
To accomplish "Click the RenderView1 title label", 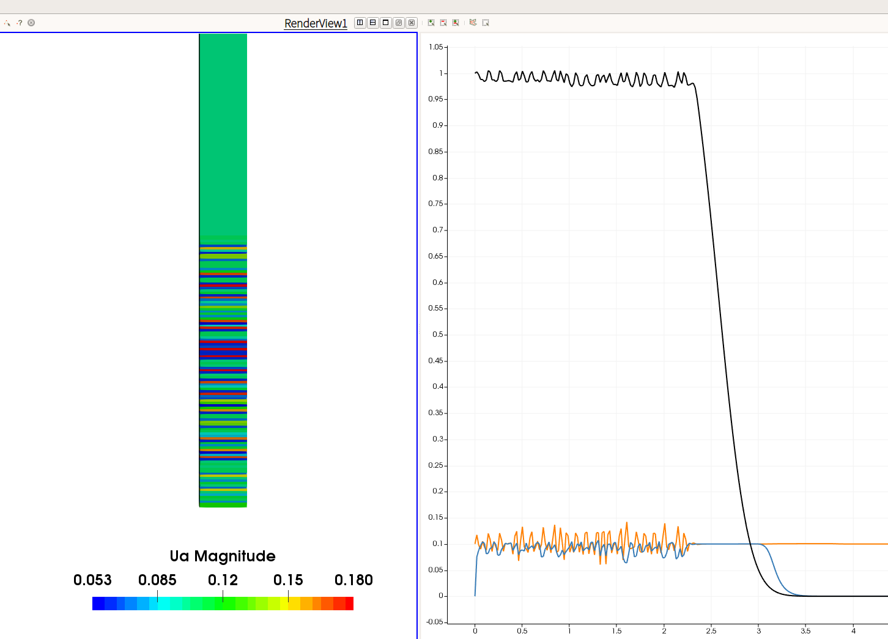I will [x=316, y=23].
